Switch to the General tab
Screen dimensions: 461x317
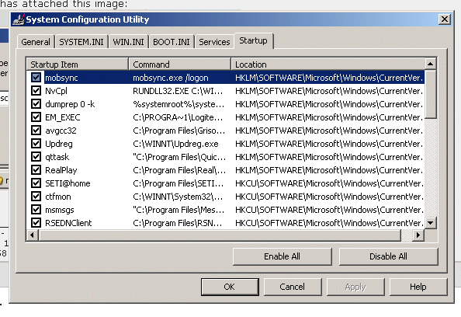[36, 42]
